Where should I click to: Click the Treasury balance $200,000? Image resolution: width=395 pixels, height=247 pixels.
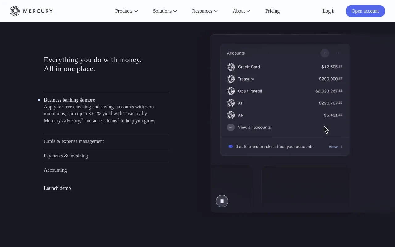point(331,79)
